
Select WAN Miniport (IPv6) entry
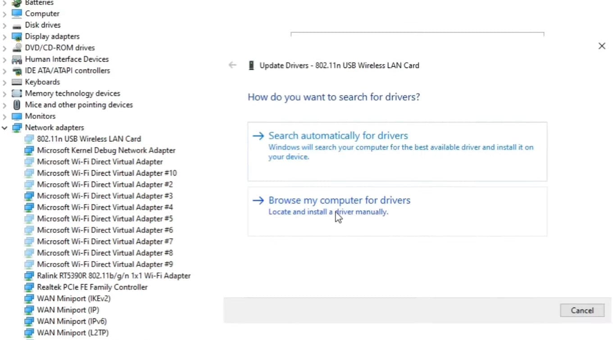click(x=72, y=322)
